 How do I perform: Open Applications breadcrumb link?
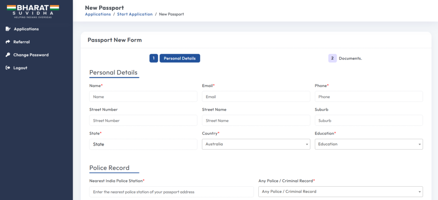(x=98, y=14)
